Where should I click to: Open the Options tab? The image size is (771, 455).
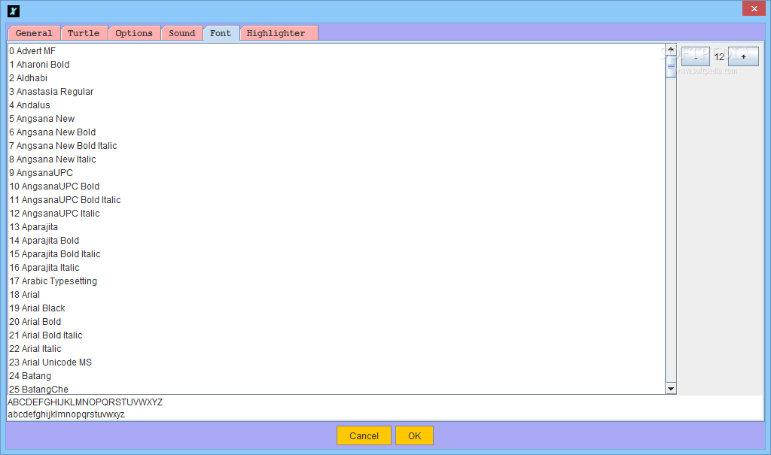(134, 33)
